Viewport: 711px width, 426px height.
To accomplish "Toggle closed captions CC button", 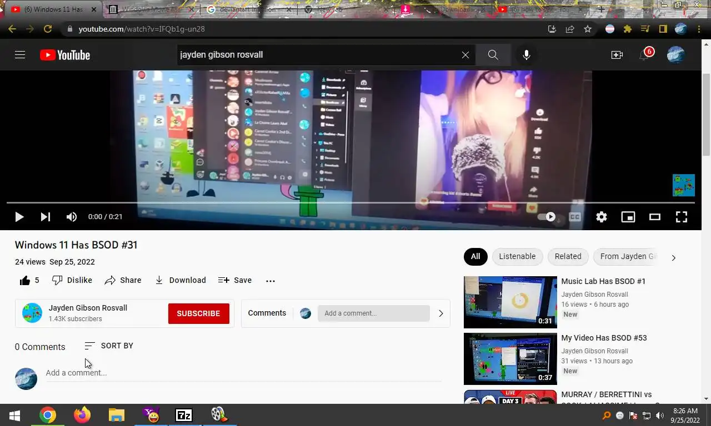I will click(x=575, y=217).
